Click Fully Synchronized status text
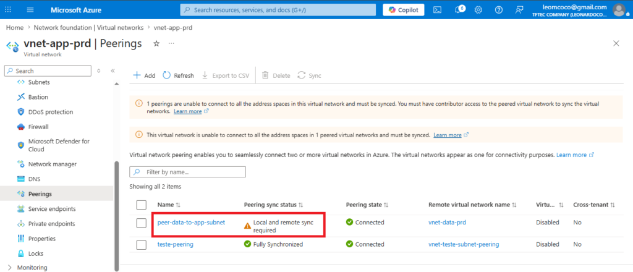 point(278,244)
